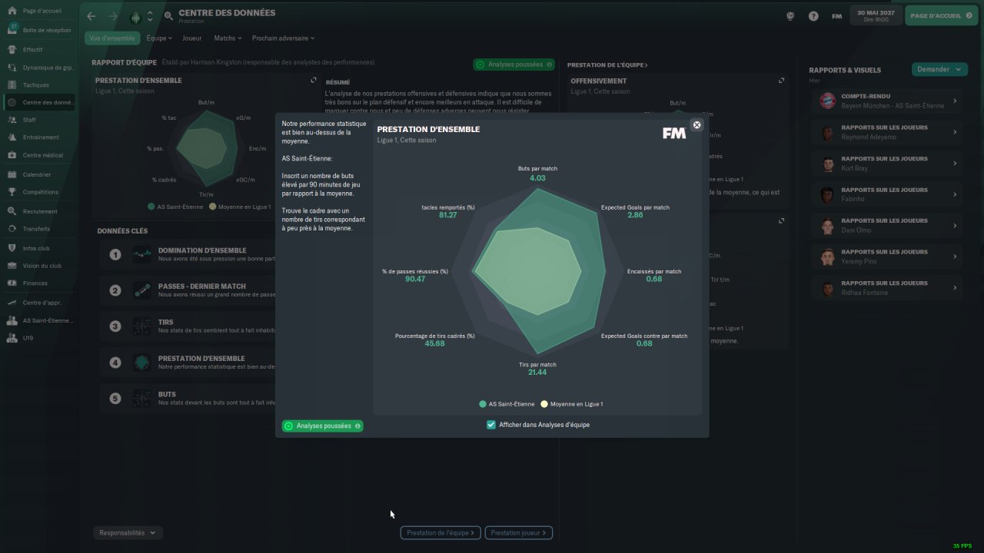Open the Yeremy Pino player report
984x553 pixels.
[x=888, y=257]
